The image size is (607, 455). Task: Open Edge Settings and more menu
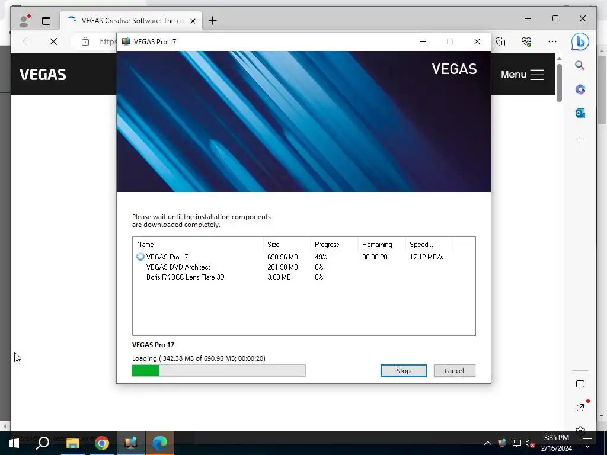click(552, 41)
